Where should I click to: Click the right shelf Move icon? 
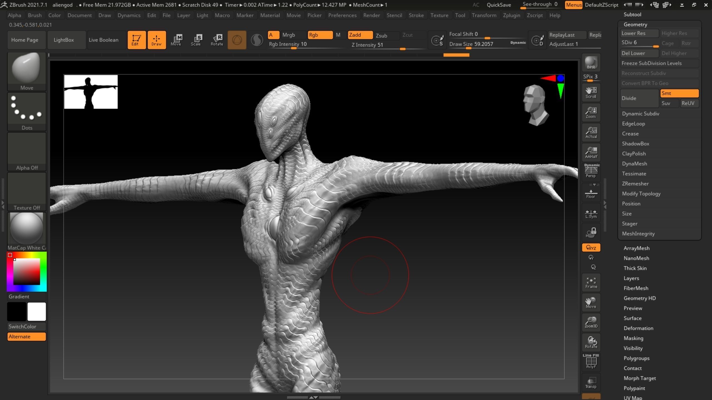tap(591, 302)
